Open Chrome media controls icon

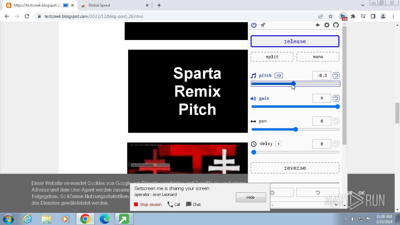coord(363,16)
